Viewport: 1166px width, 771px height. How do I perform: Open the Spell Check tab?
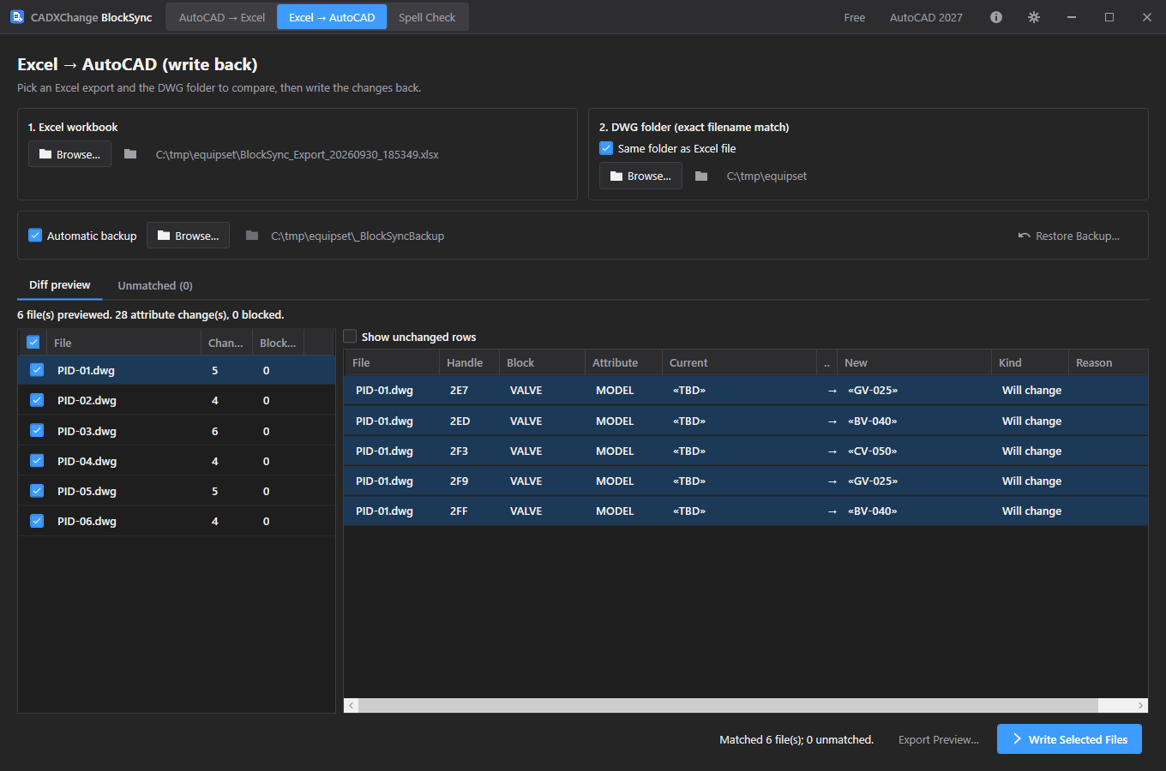(427, 17)
